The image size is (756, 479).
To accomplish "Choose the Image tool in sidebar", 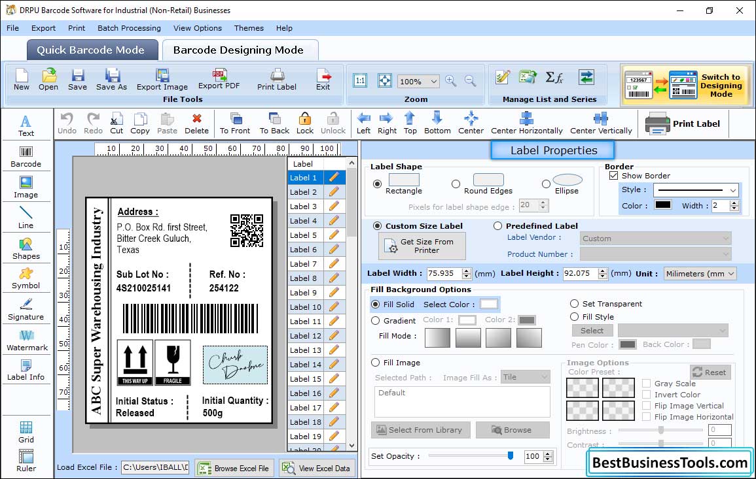I will [26, 188].
